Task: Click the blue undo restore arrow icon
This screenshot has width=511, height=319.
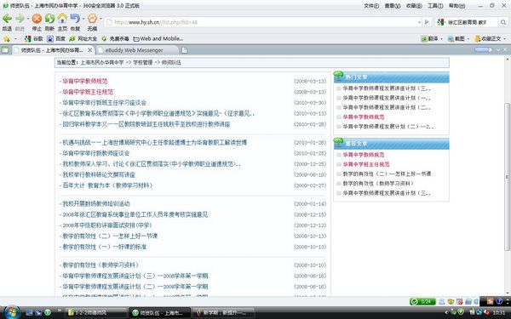Action: pos(75,18)
